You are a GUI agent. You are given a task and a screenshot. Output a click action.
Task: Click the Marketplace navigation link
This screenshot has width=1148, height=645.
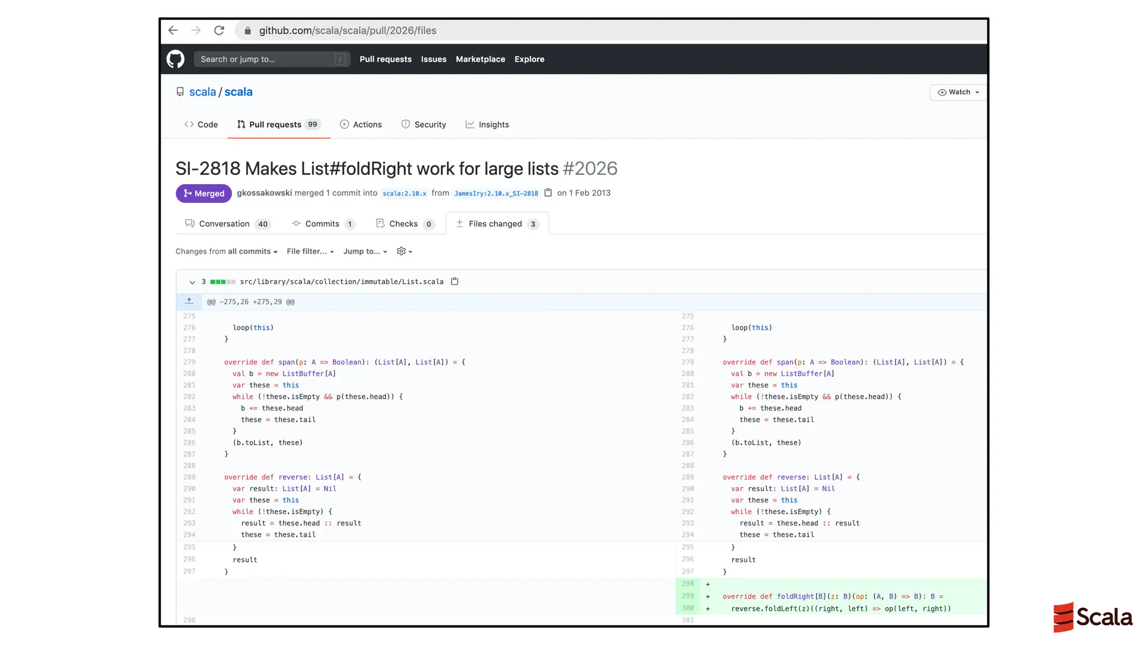click(480, 59)
